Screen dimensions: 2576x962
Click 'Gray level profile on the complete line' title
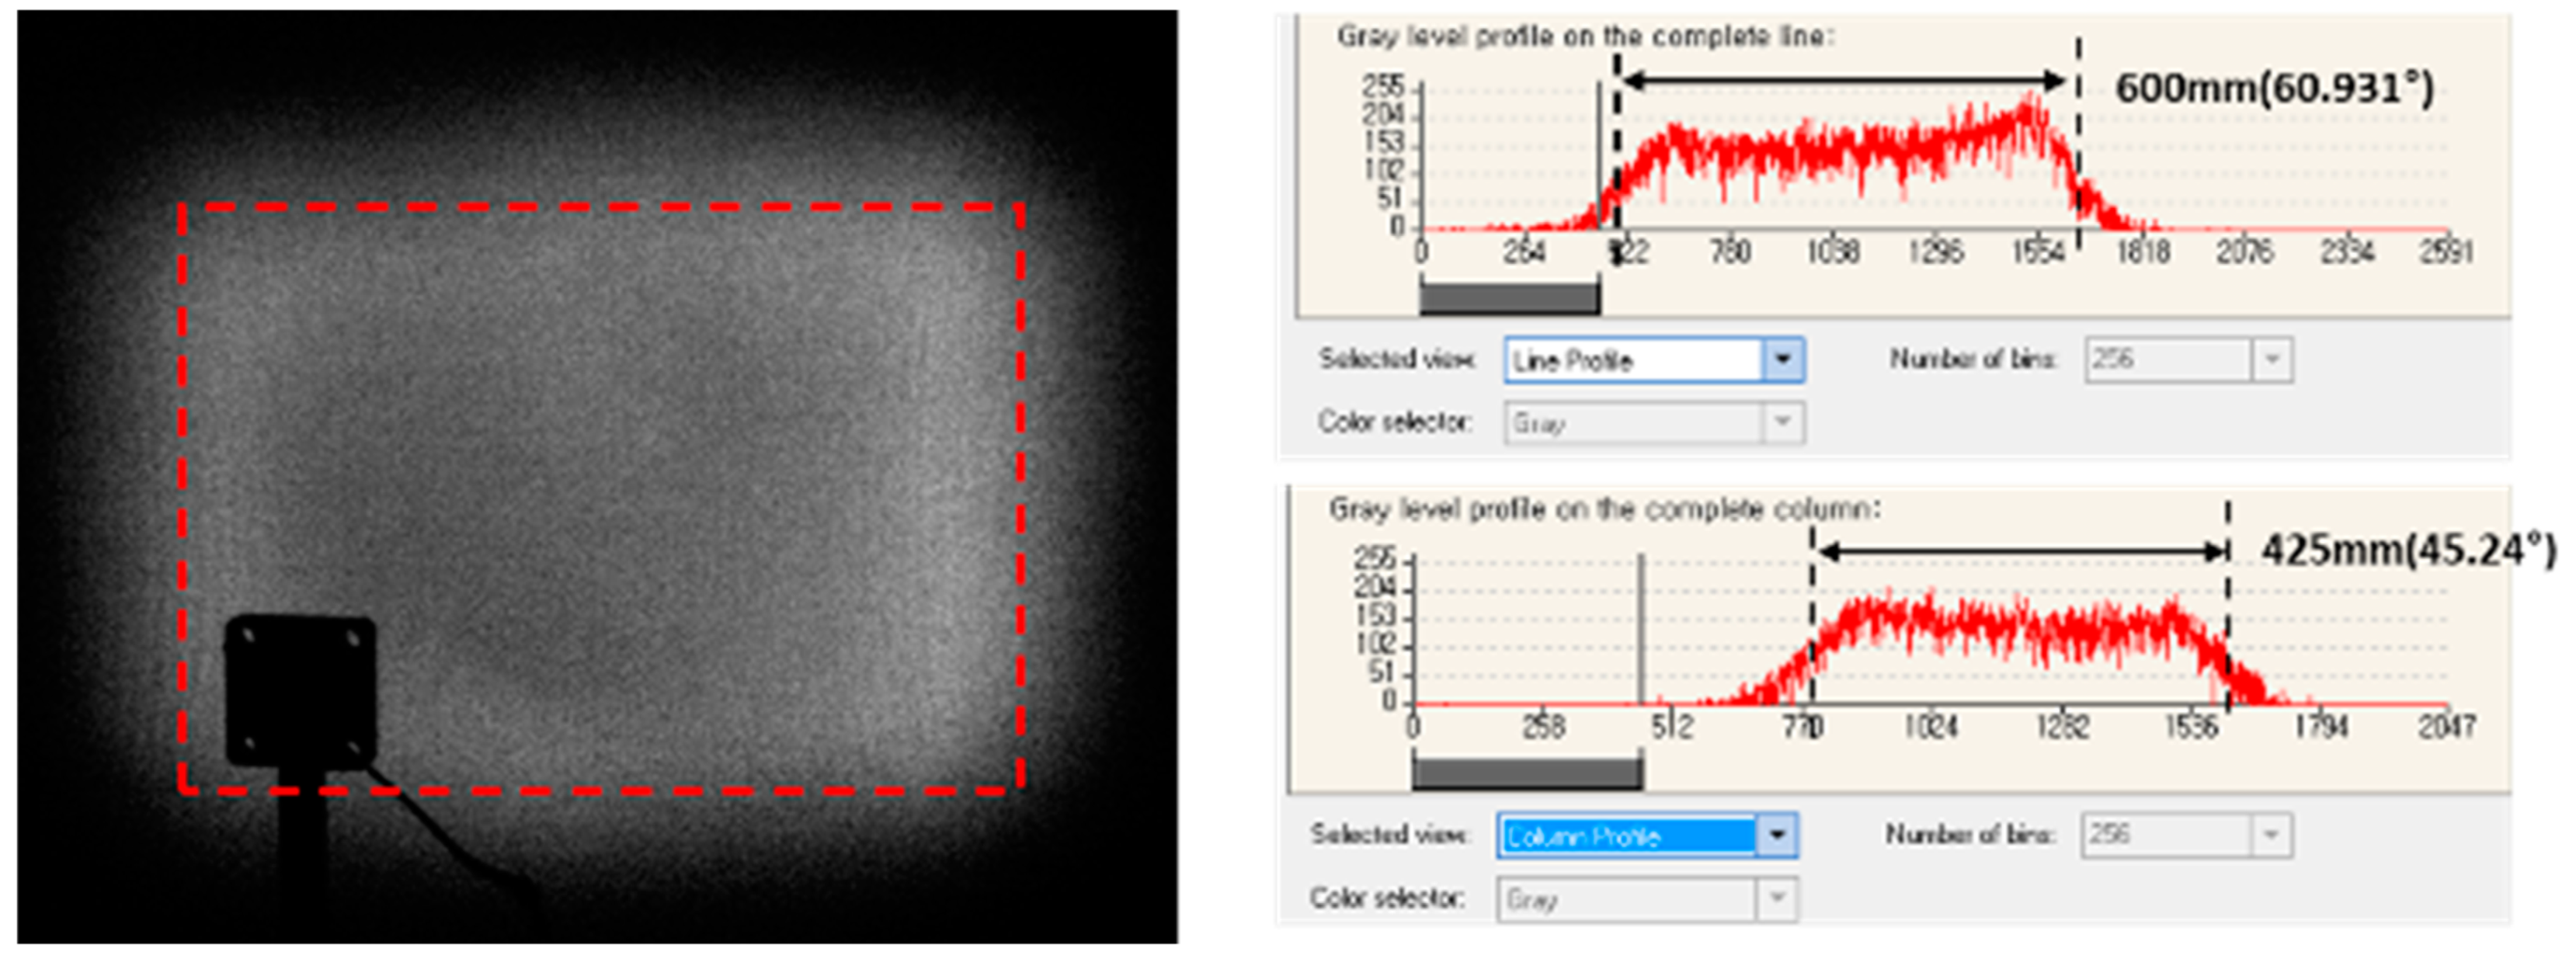[1585, 37]
